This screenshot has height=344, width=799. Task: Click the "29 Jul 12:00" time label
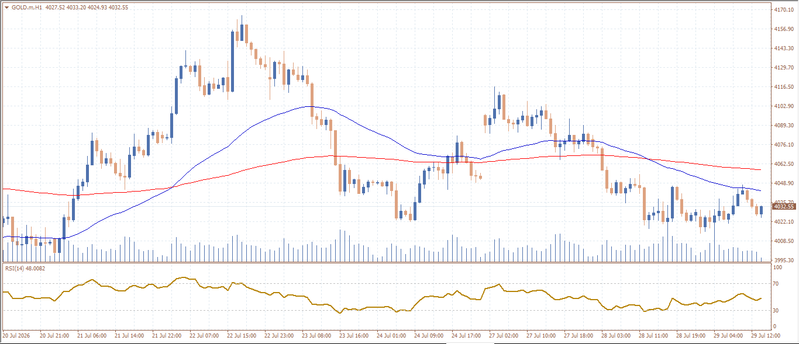(766, 336)
